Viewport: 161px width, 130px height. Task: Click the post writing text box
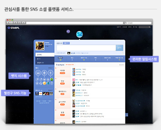click(86, 48)
